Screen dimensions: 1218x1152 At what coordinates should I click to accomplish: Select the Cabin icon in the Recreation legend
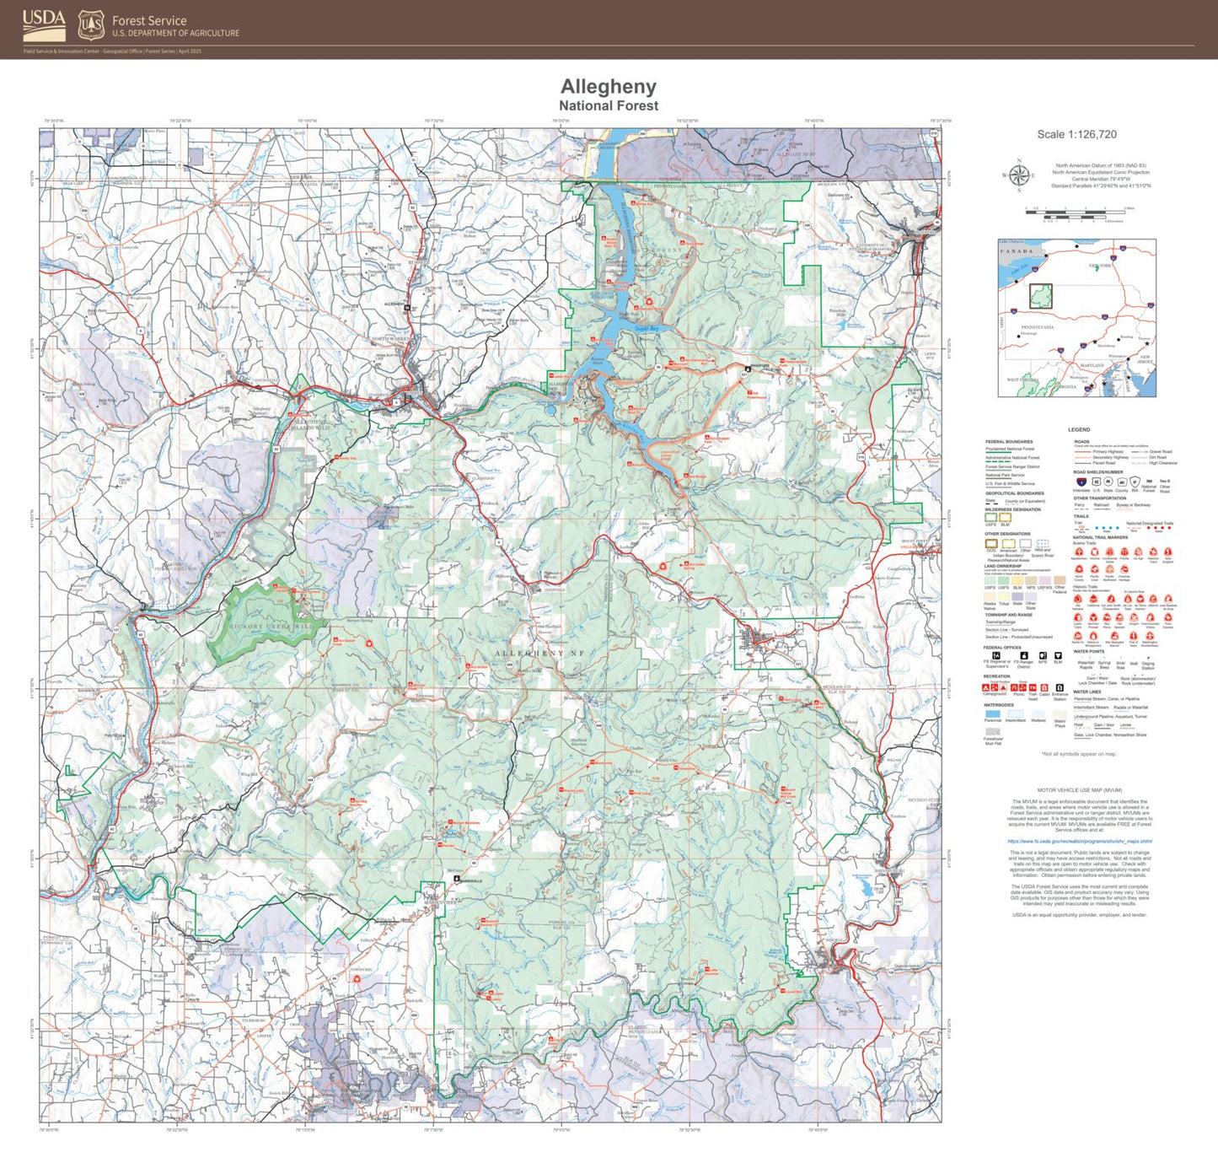1044,688
